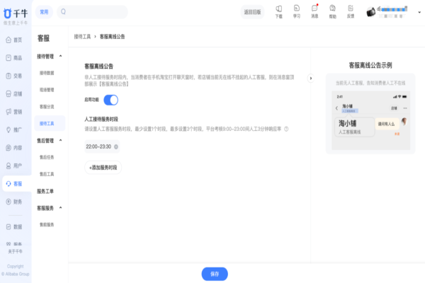The height and width of the screenshot is (283, 425).
Task: Collapse the 售后管理 menu group
Action: coord(60,141)
